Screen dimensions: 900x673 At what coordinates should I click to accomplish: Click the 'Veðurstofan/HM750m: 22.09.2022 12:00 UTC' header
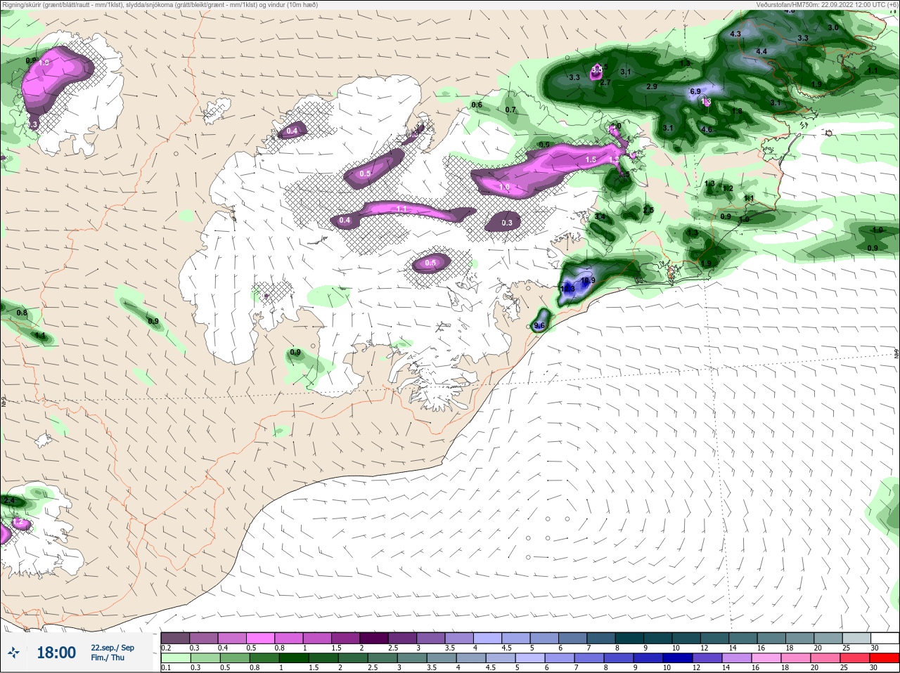(819, 5)
